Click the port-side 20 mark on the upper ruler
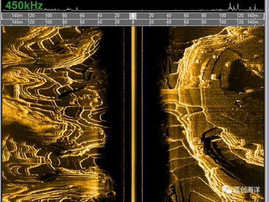Viewport: 269px width, 202px height. [117, 16]
